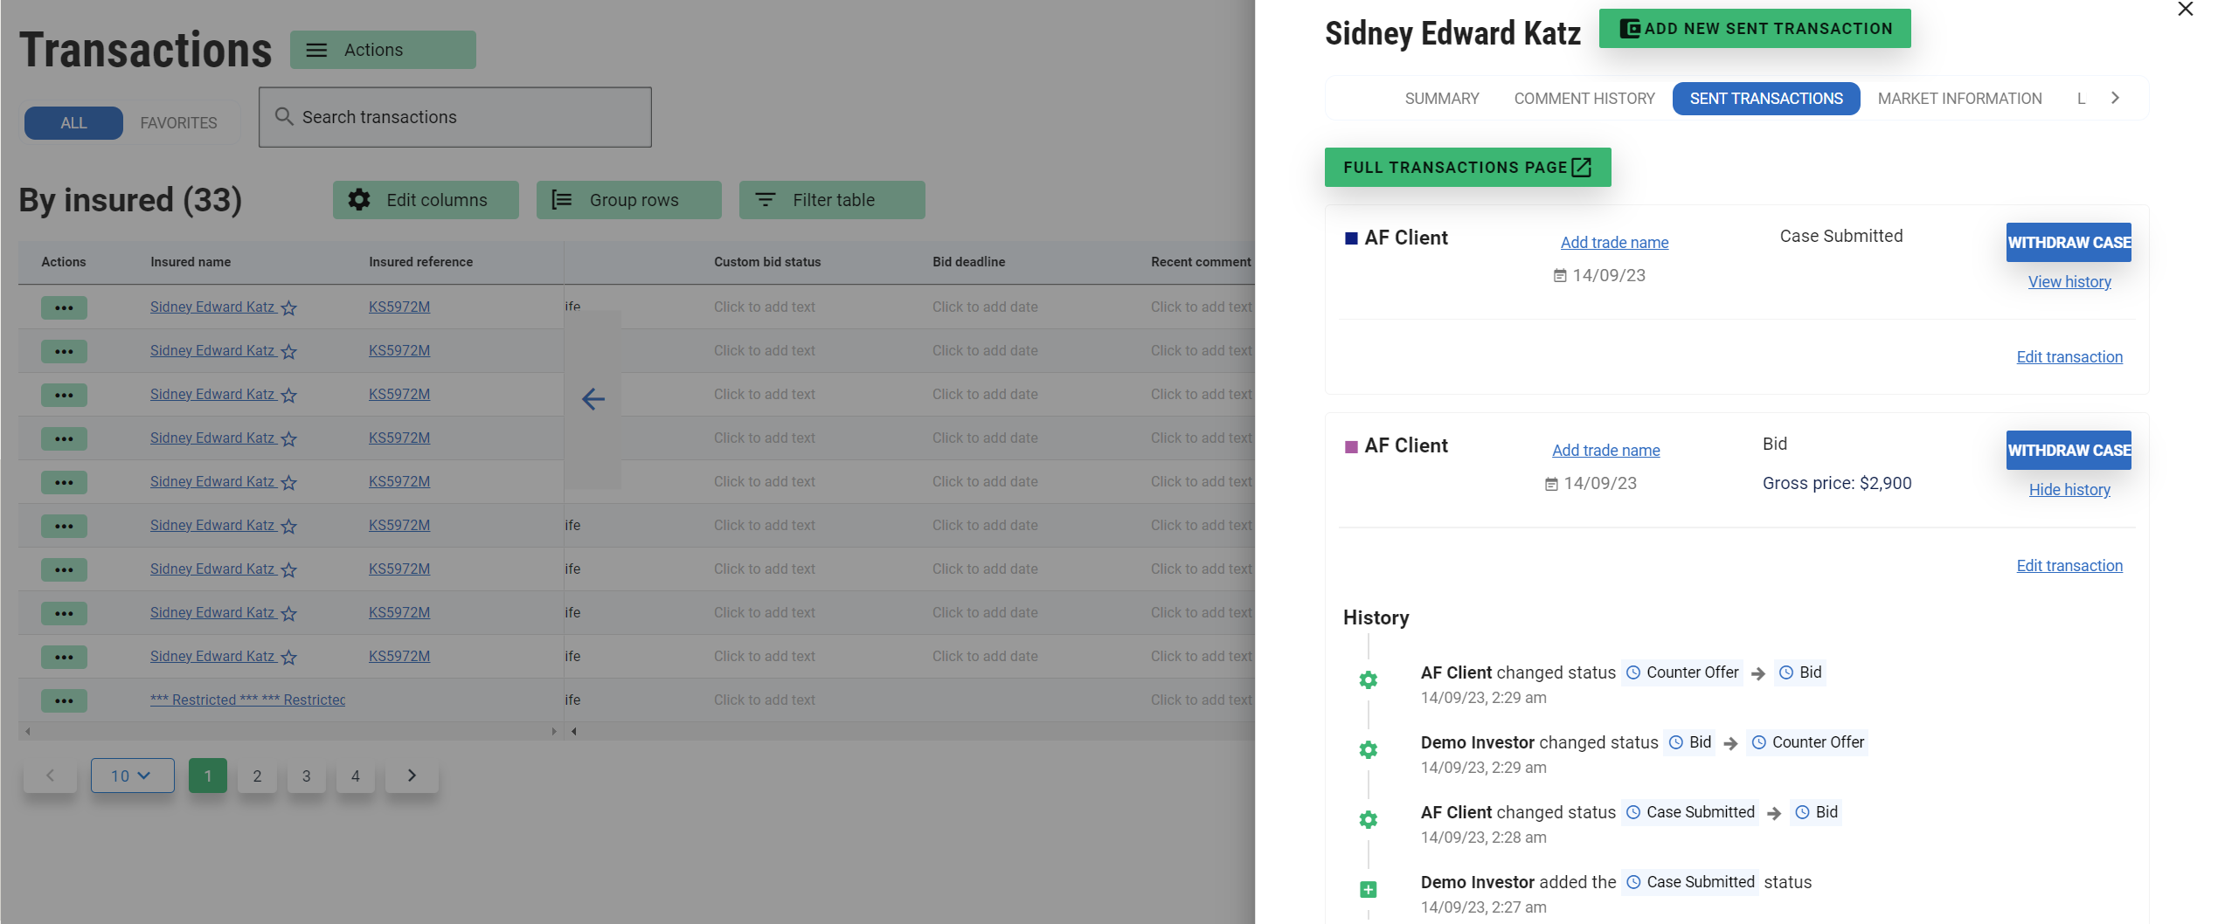Click Hide history link for Bid transaction
Viewport: 2218px width, 924px height.
[x=2069, y=490]
